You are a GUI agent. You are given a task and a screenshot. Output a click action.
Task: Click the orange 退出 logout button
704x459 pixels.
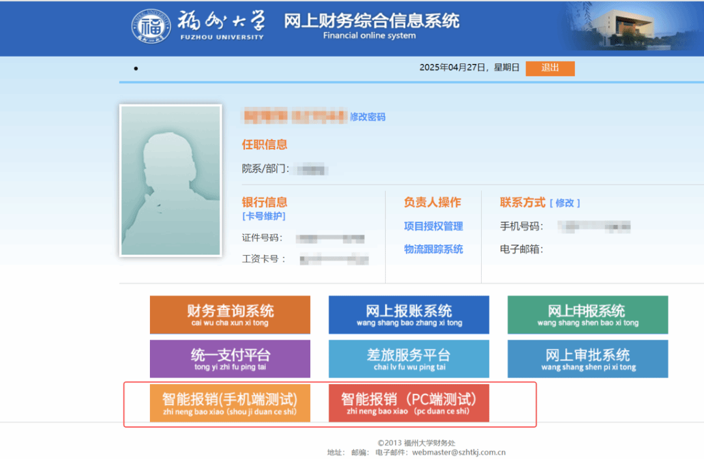[550, 68]
